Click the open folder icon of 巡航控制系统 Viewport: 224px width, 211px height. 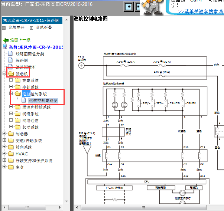(x=17, y=93)
